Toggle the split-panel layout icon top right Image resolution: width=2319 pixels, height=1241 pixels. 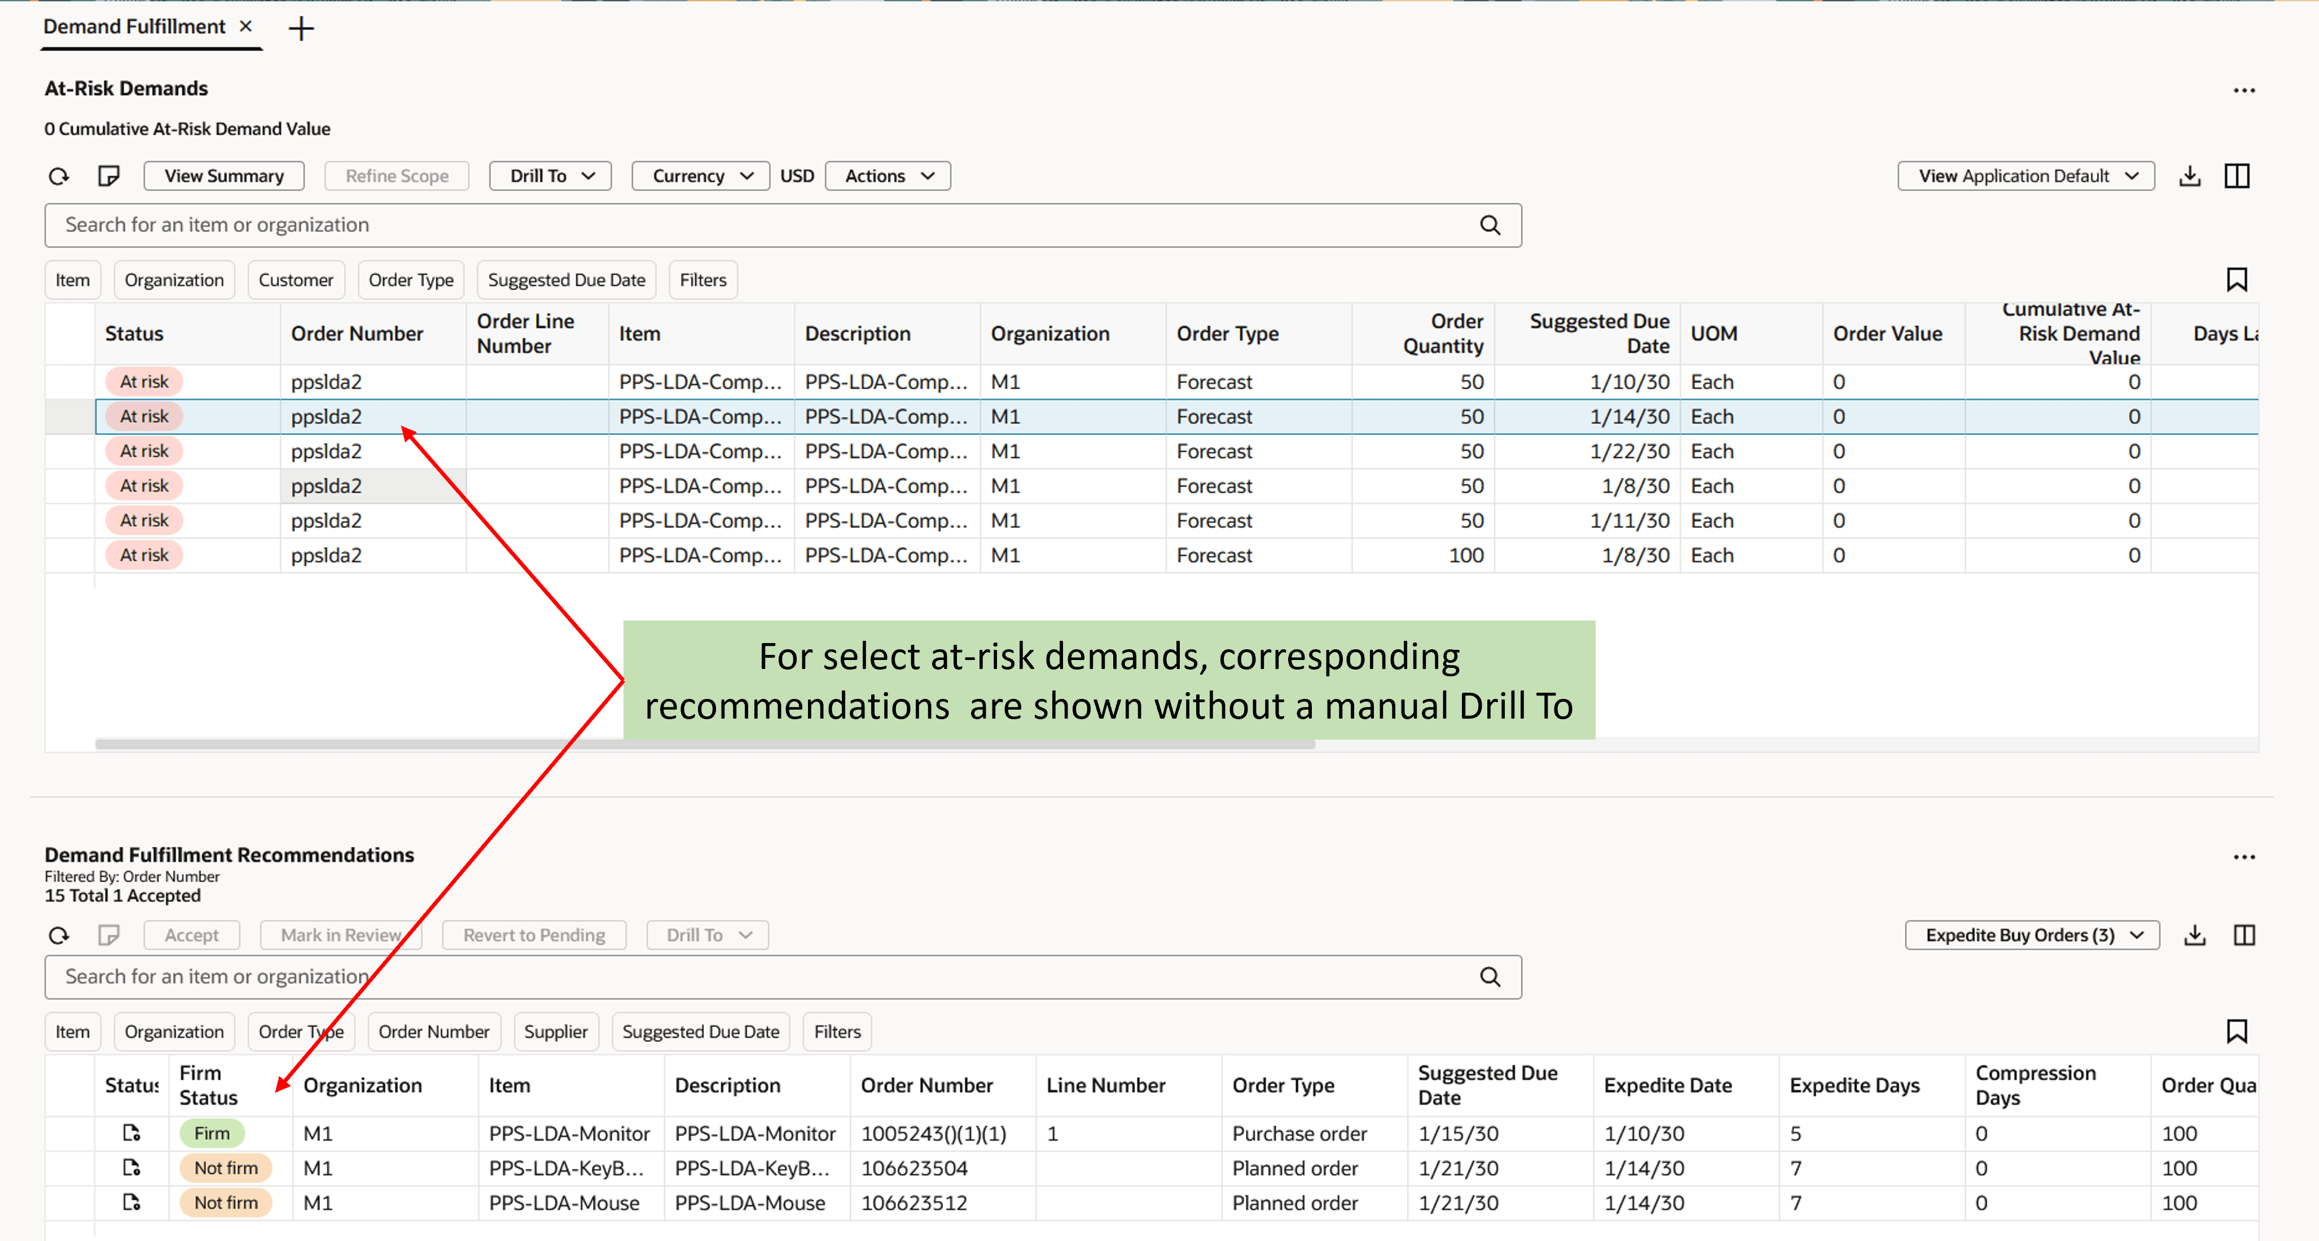tap(2239, 175)
